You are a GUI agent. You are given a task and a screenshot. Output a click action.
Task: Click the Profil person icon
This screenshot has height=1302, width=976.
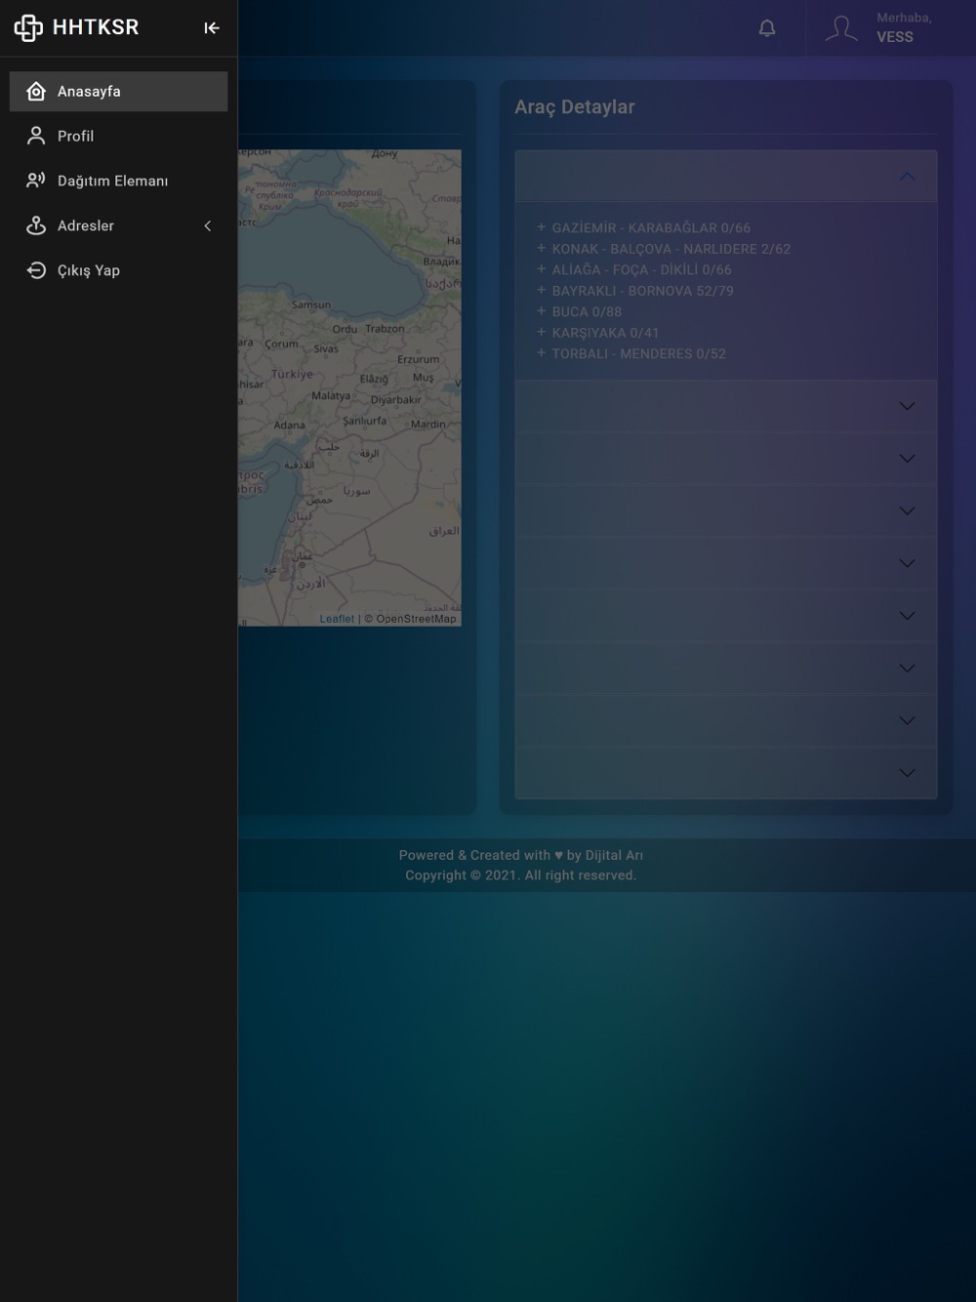point(36,136)
